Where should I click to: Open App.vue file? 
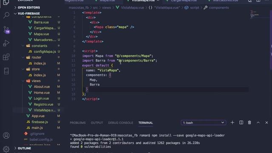click(38, 116)
